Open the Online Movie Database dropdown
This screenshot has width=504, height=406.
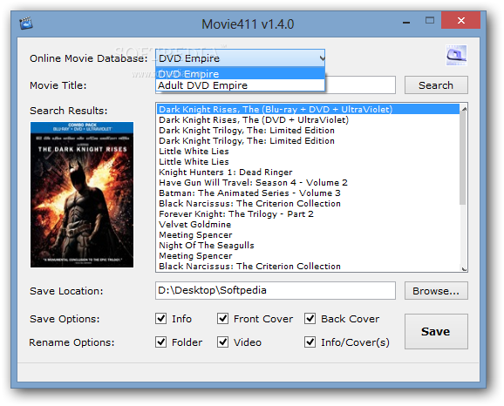coord(240,58)
